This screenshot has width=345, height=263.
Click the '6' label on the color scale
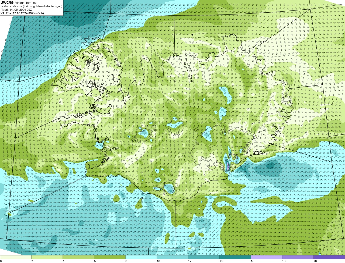coord(95,261)
